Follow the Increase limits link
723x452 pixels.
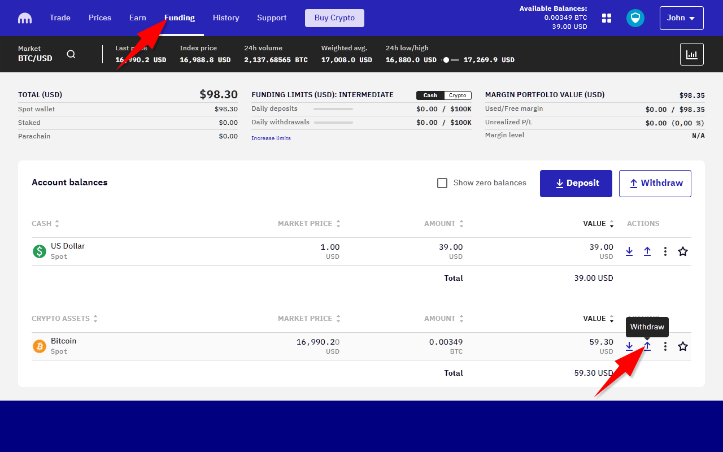[271, 138]
